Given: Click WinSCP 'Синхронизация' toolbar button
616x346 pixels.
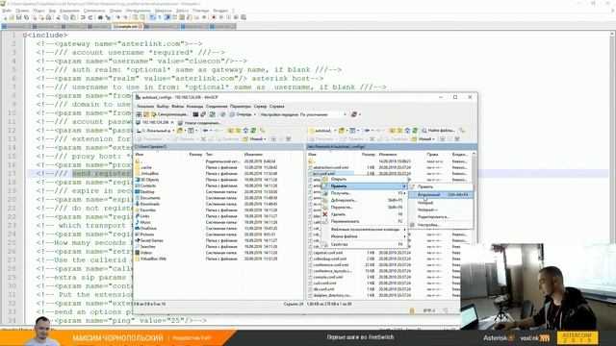Looking at the screenshot, I should point(169,114).
